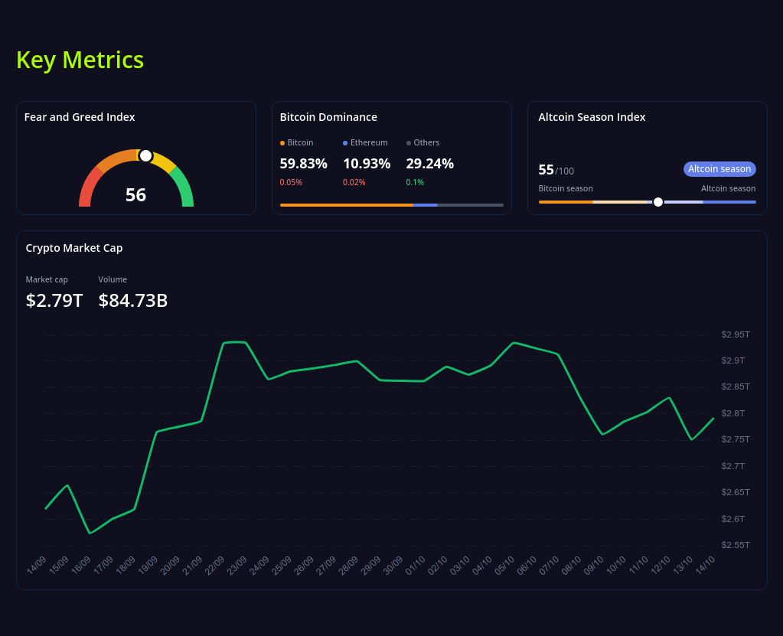This screenshot has height=636, width=783.
Task: Click the chart line's low point at 16/09
Action: pyautogui.click(x=90, y=533)
